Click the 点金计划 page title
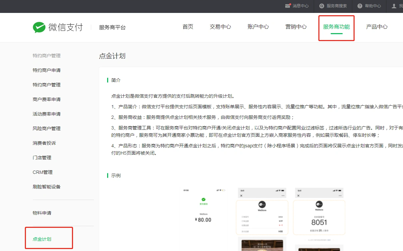Screen dimensions: 403x251 (x=112, y=56)
